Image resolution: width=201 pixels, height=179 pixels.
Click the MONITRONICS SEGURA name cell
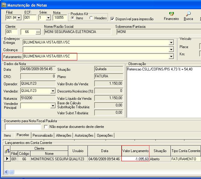coord(49,159)
